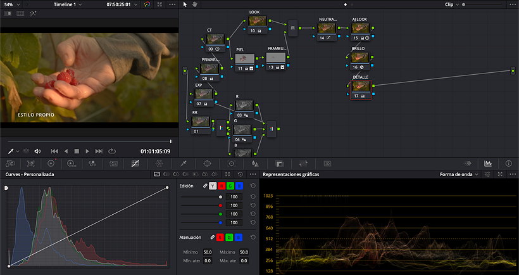Select the green G channel in Edición

[230, 186]
